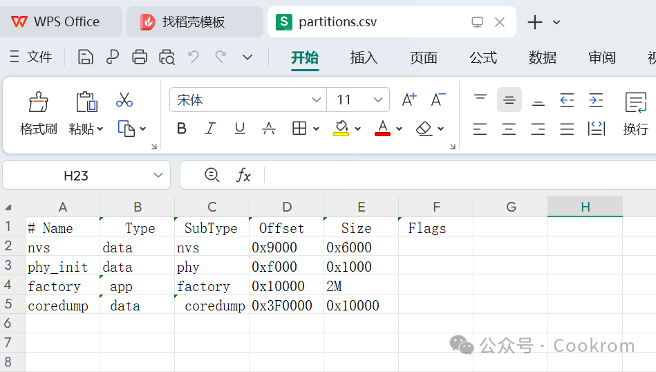
Task: Open the 文件 menu
Action: 31,57
